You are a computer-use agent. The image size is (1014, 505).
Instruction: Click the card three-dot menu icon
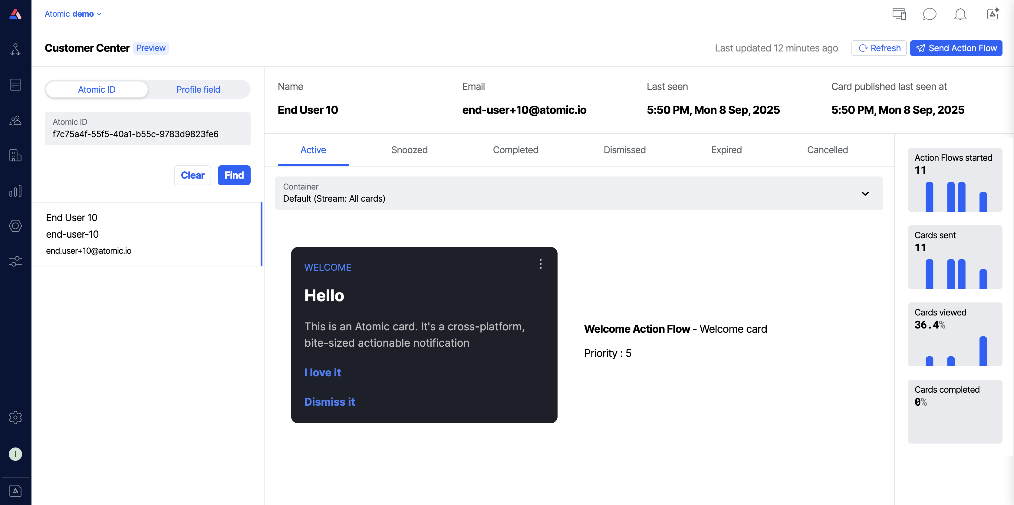pyautogui.click(x=541, y=264)
